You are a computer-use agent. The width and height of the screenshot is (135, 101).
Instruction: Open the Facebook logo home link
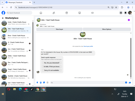tap(4, 13)
